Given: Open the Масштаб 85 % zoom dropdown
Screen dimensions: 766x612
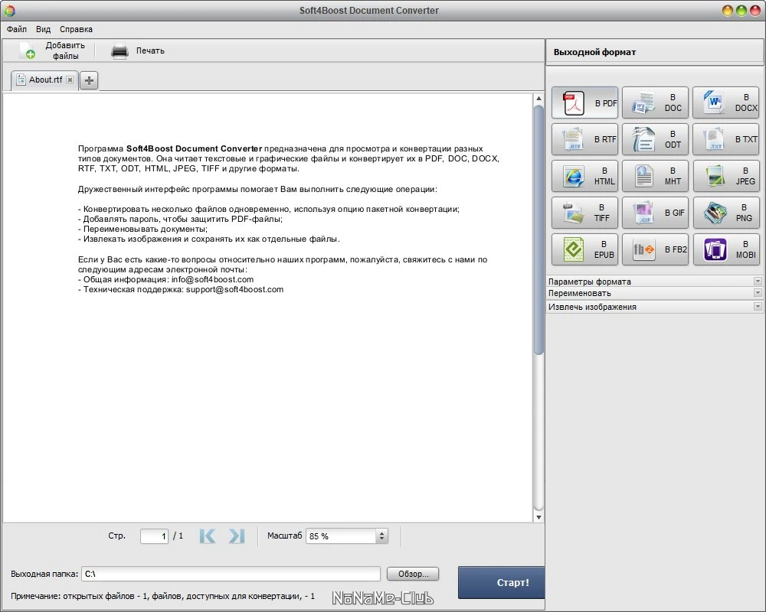Looking at the screenshot, I should pyautogui.click(x=381, y=535).
